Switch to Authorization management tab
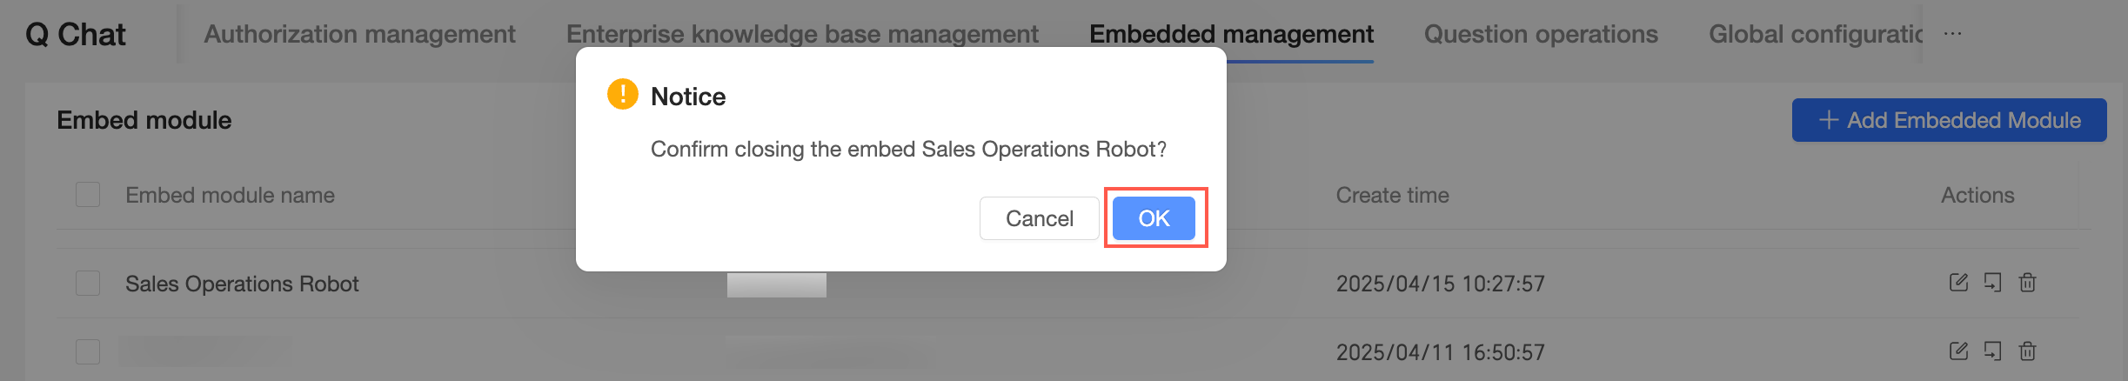Viewport: 2128px width, 381px height. click(359, 34)
